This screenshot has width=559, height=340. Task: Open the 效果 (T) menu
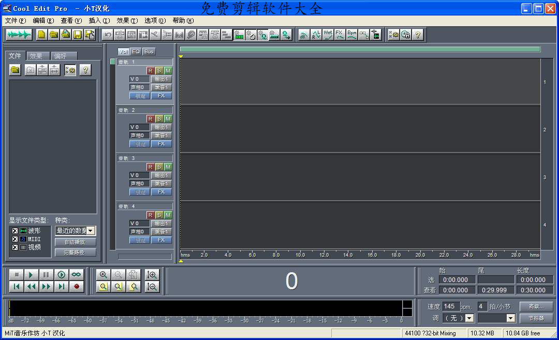127,21
